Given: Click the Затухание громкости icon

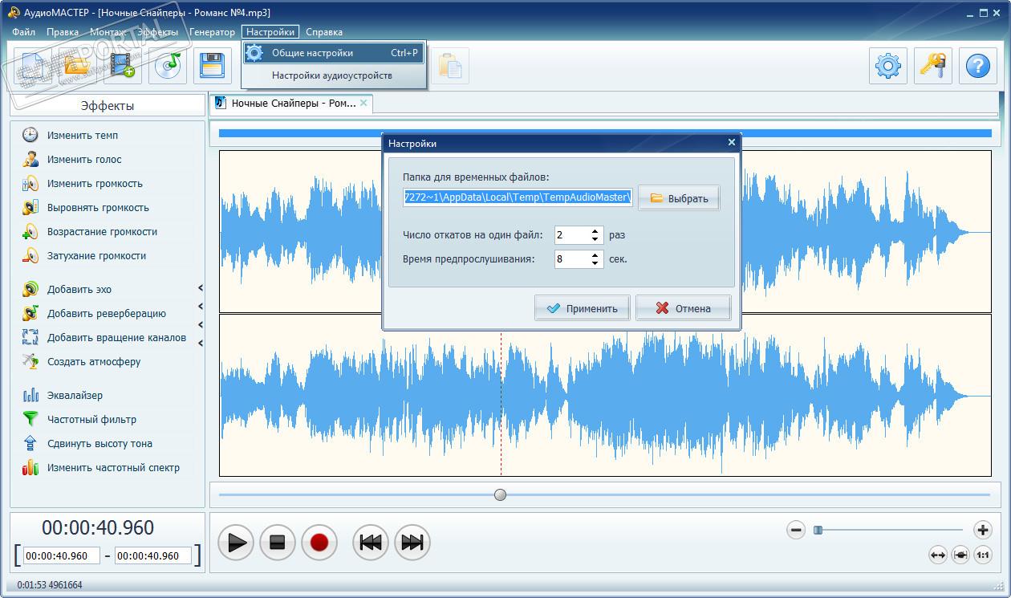Looking at the screenshot, I should 30,255.
